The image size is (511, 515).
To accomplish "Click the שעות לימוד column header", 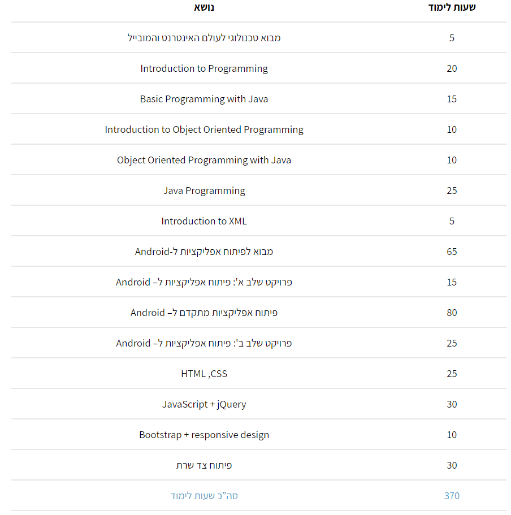I will click(x=452, y=7).
